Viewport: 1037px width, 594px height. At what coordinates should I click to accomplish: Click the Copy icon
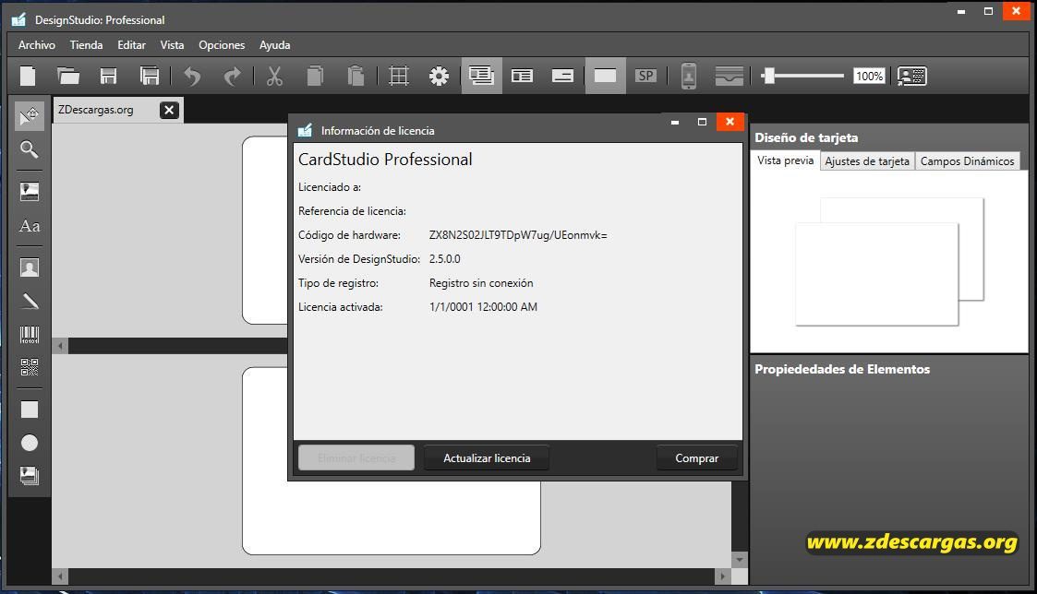(315, 76)
